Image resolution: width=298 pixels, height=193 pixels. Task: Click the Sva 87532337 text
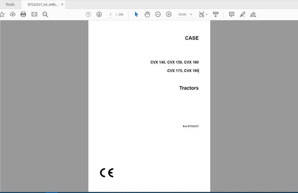point(191,126)
